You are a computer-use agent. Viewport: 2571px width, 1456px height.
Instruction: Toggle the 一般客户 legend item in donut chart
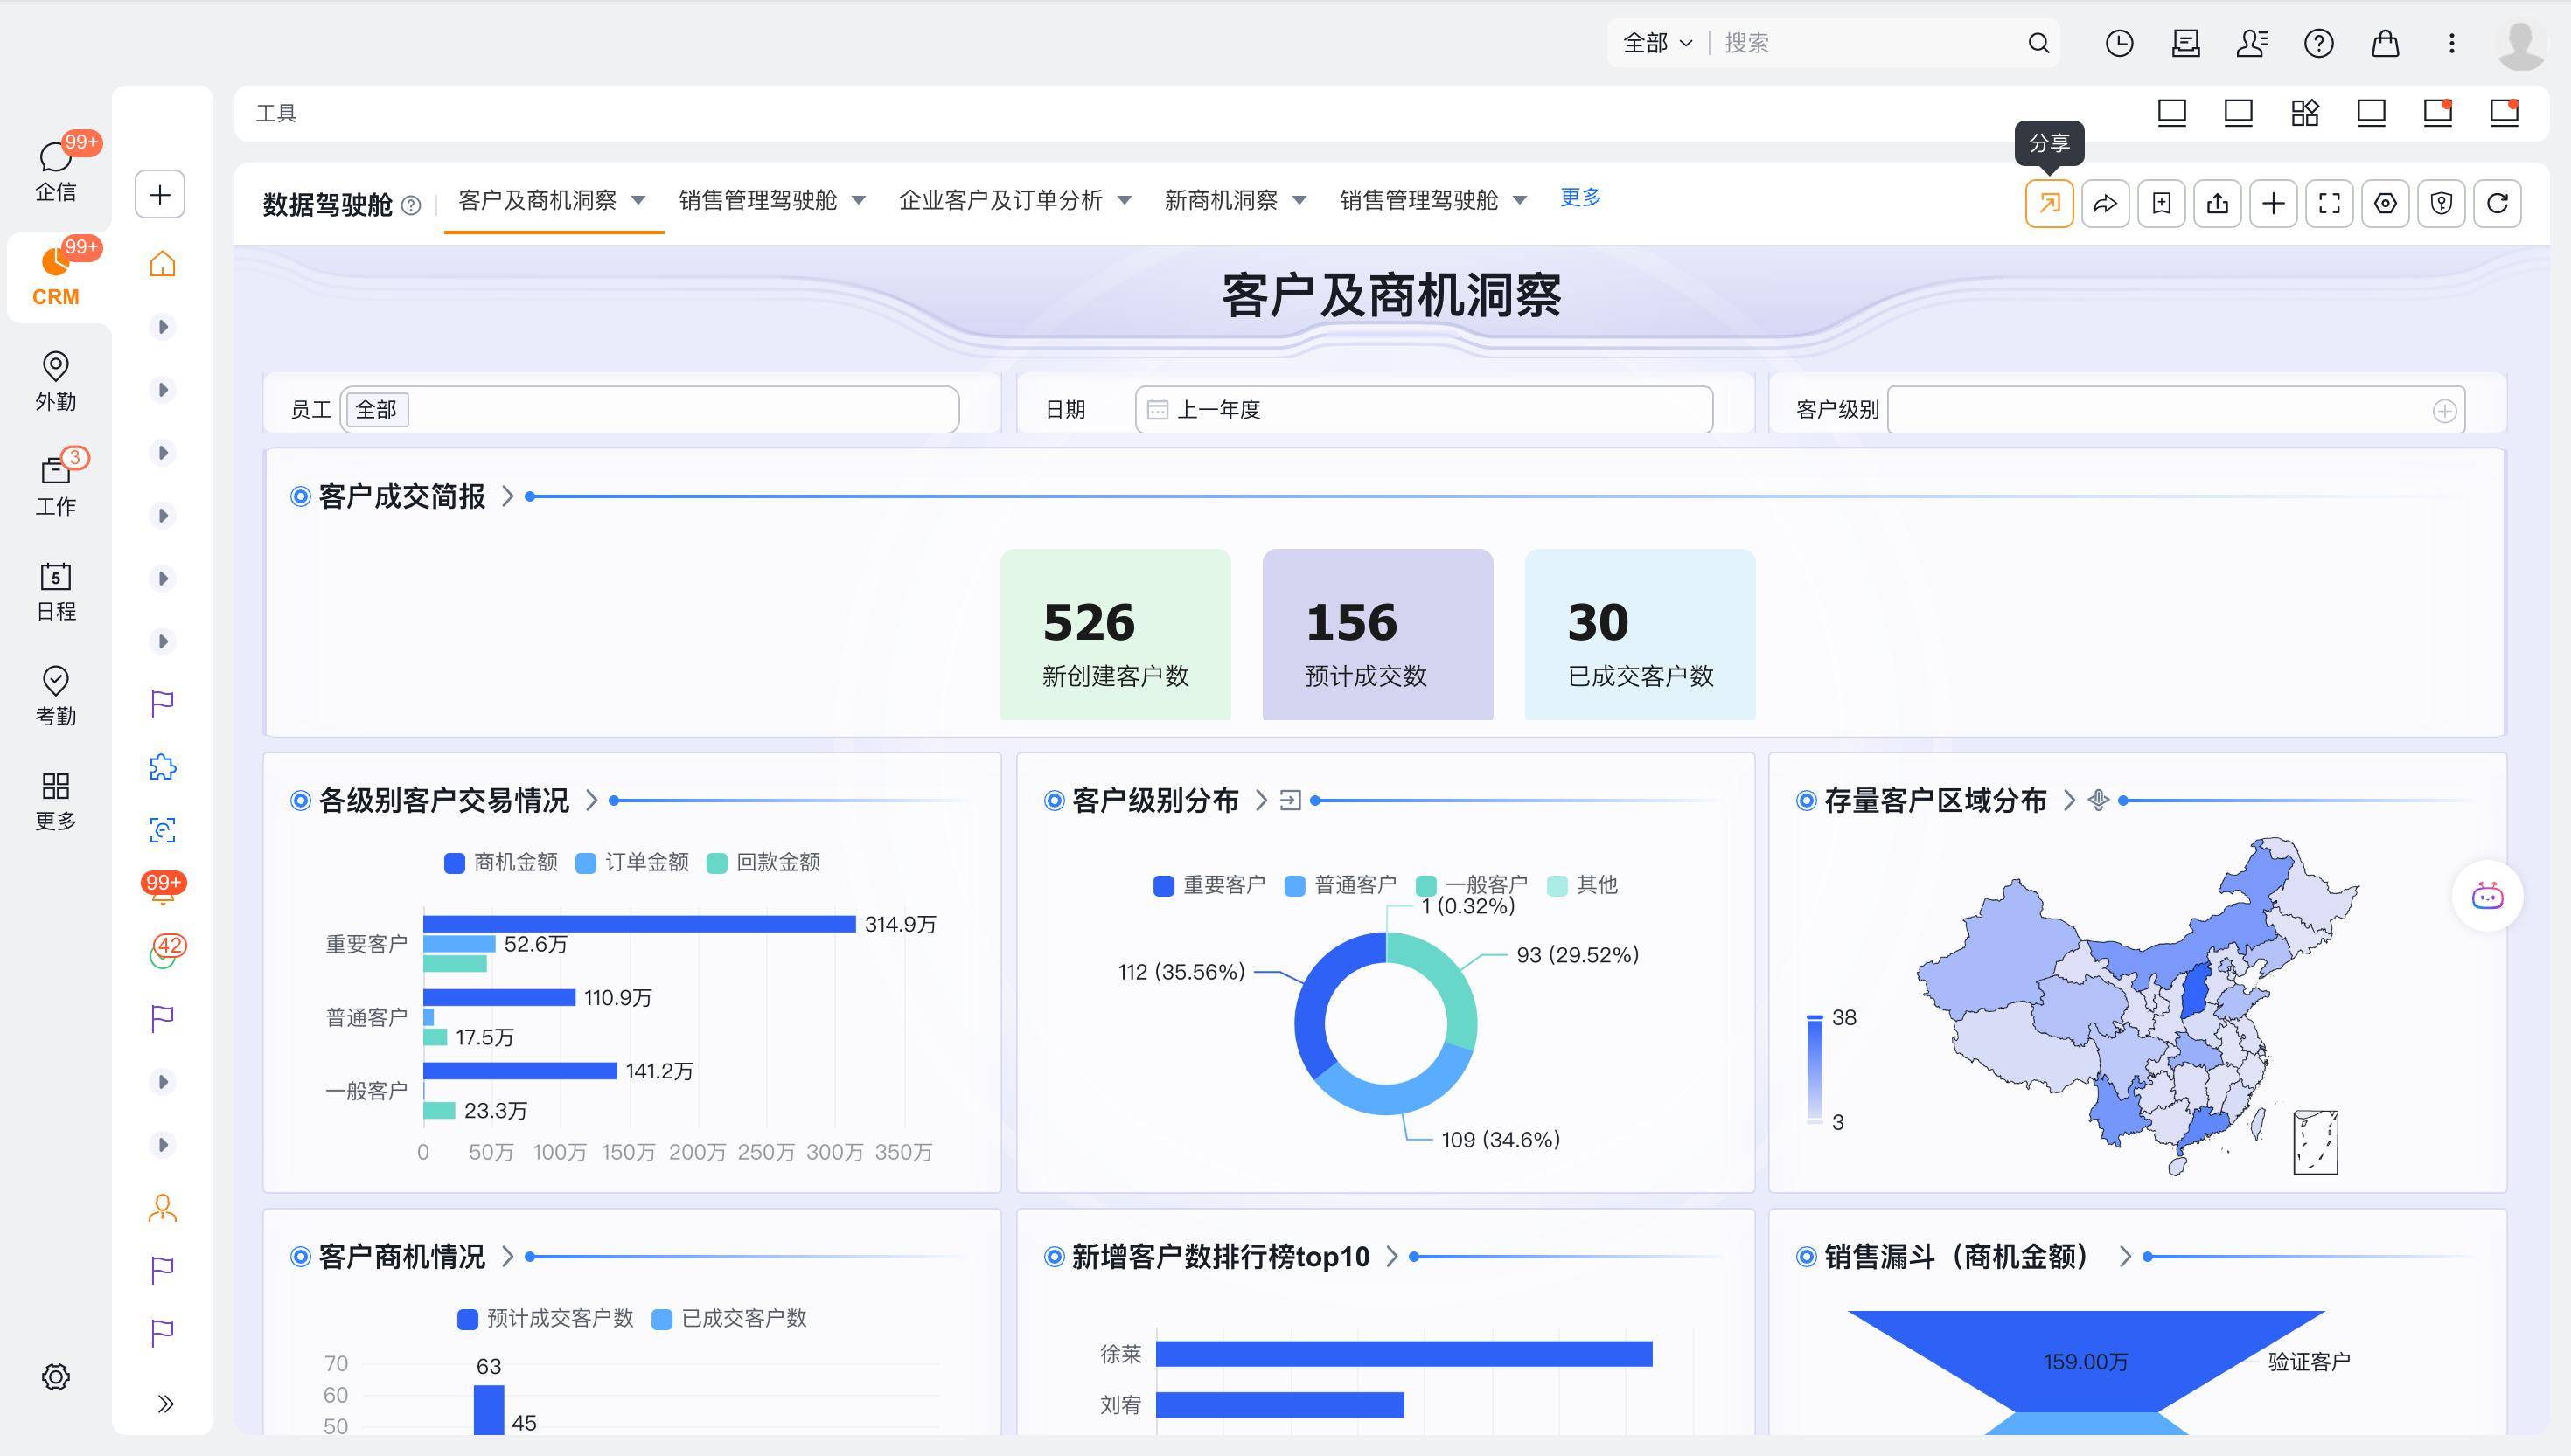point(1472,885)
